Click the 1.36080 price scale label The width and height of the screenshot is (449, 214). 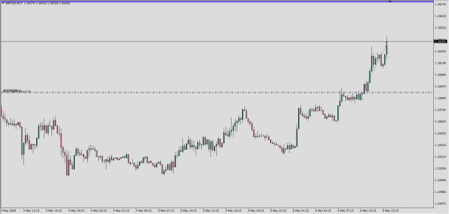441,75
